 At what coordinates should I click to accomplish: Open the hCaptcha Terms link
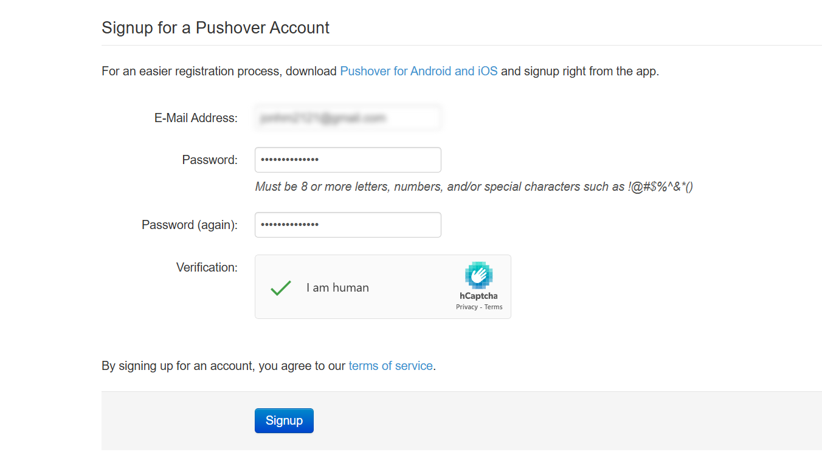pos(493,307)
